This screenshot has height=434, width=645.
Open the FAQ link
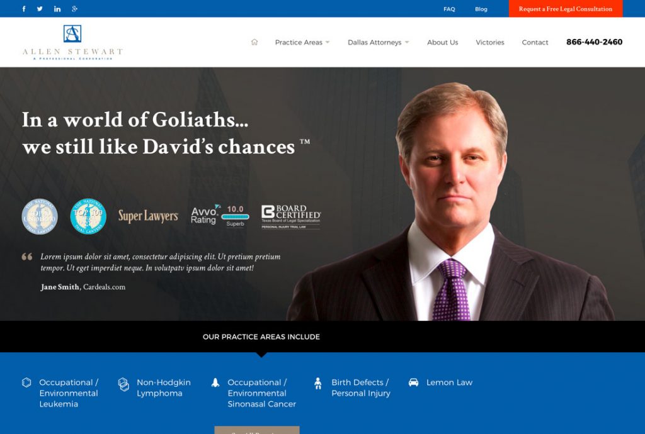[x=449, y=9]
